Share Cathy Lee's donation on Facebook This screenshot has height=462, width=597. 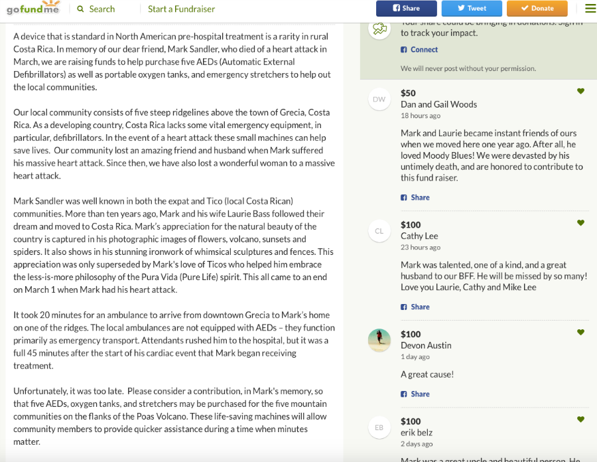point(415,307)
